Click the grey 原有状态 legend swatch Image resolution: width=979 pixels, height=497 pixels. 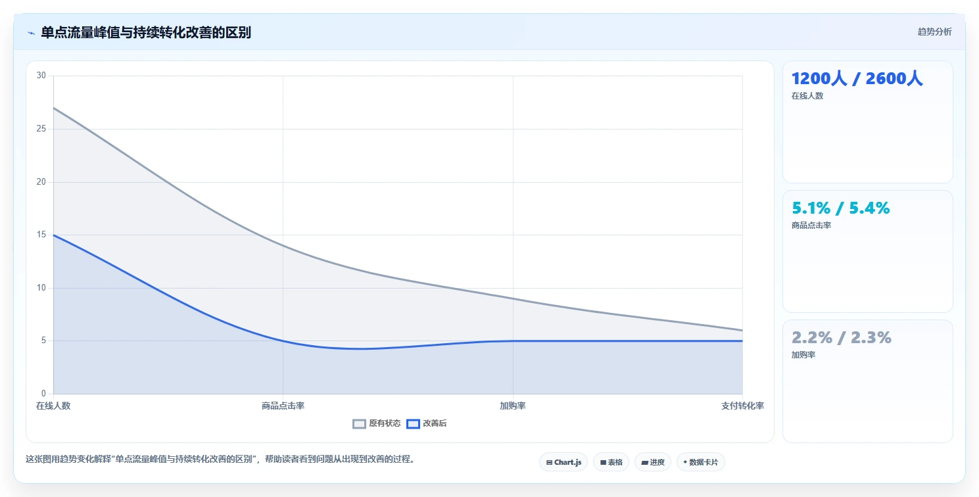(359, 423)
